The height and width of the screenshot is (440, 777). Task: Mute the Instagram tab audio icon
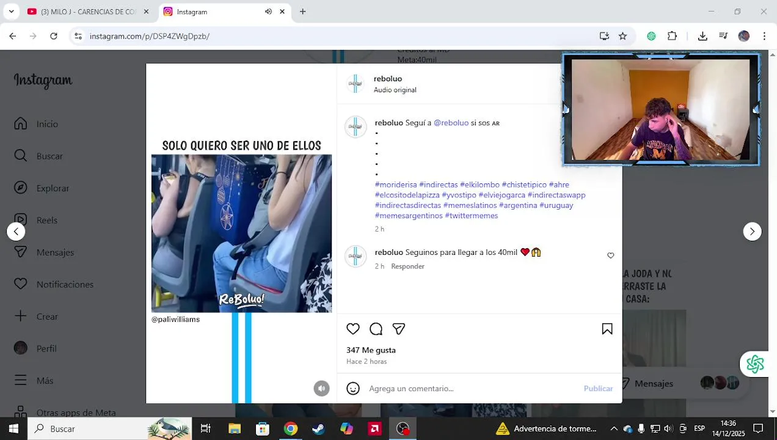click(268, 12)
